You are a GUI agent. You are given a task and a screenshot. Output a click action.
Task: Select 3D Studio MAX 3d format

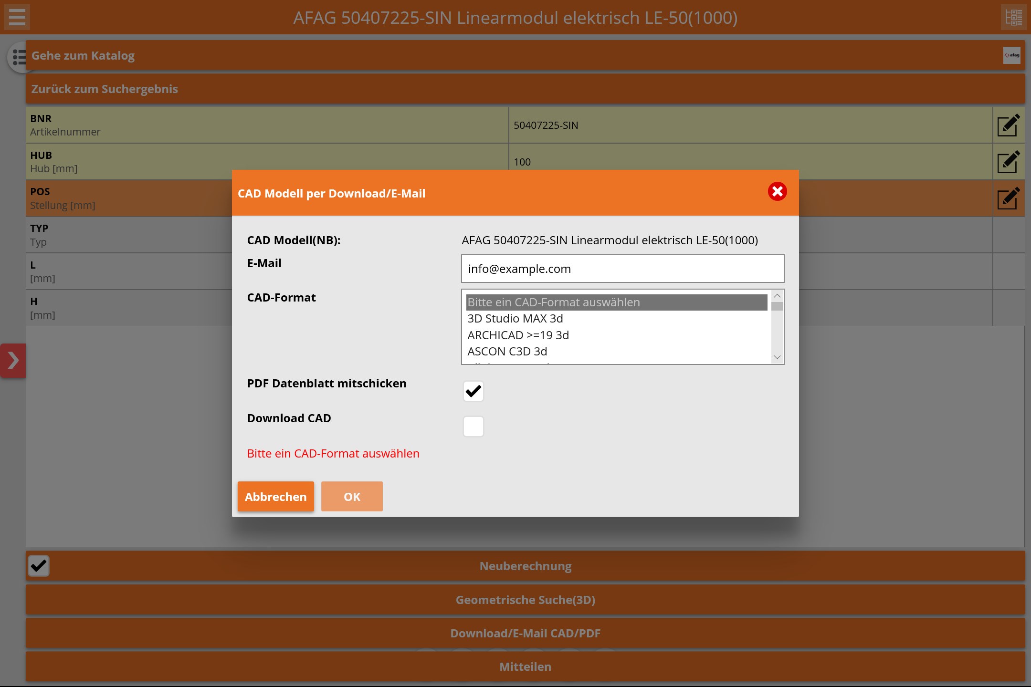point(515,319)
